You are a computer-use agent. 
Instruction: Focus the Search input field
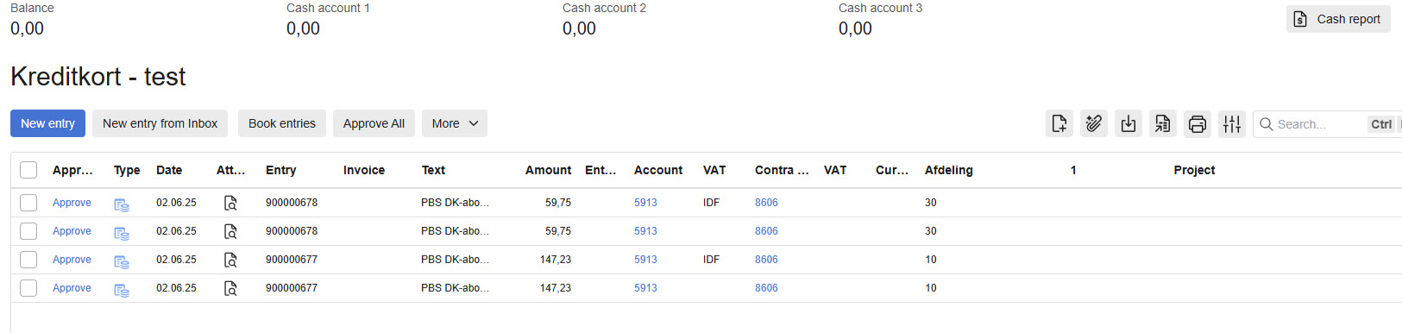[1320, 124]
